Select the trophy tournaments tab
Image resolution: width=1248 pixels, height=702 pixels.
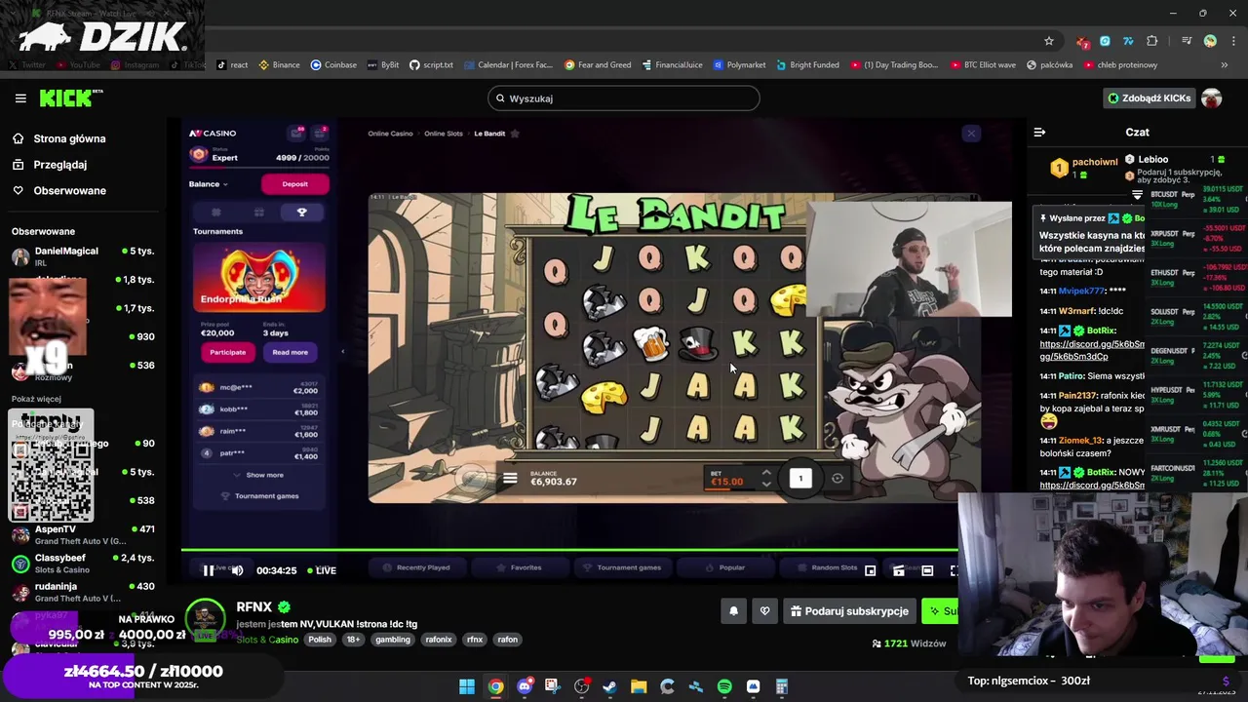(301, 213)
